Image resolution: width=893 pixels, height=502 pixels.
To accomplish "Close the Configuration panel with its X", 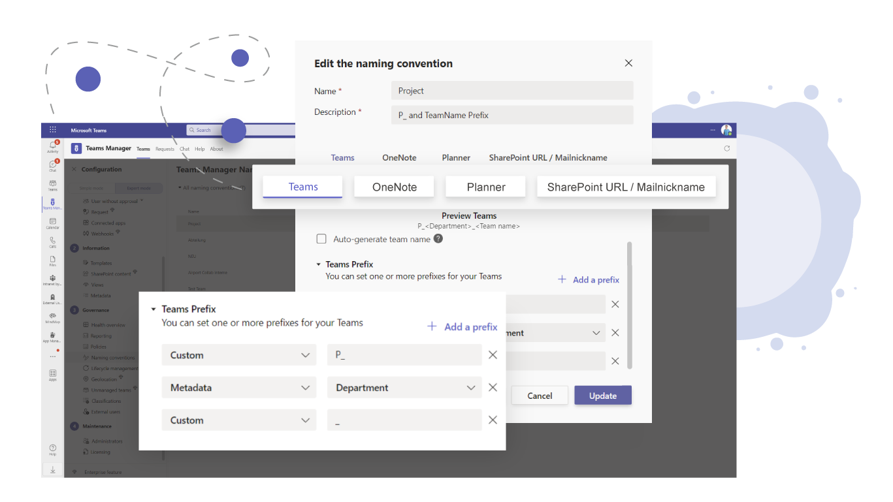I will pyautogui.click(x=74, y=169).
